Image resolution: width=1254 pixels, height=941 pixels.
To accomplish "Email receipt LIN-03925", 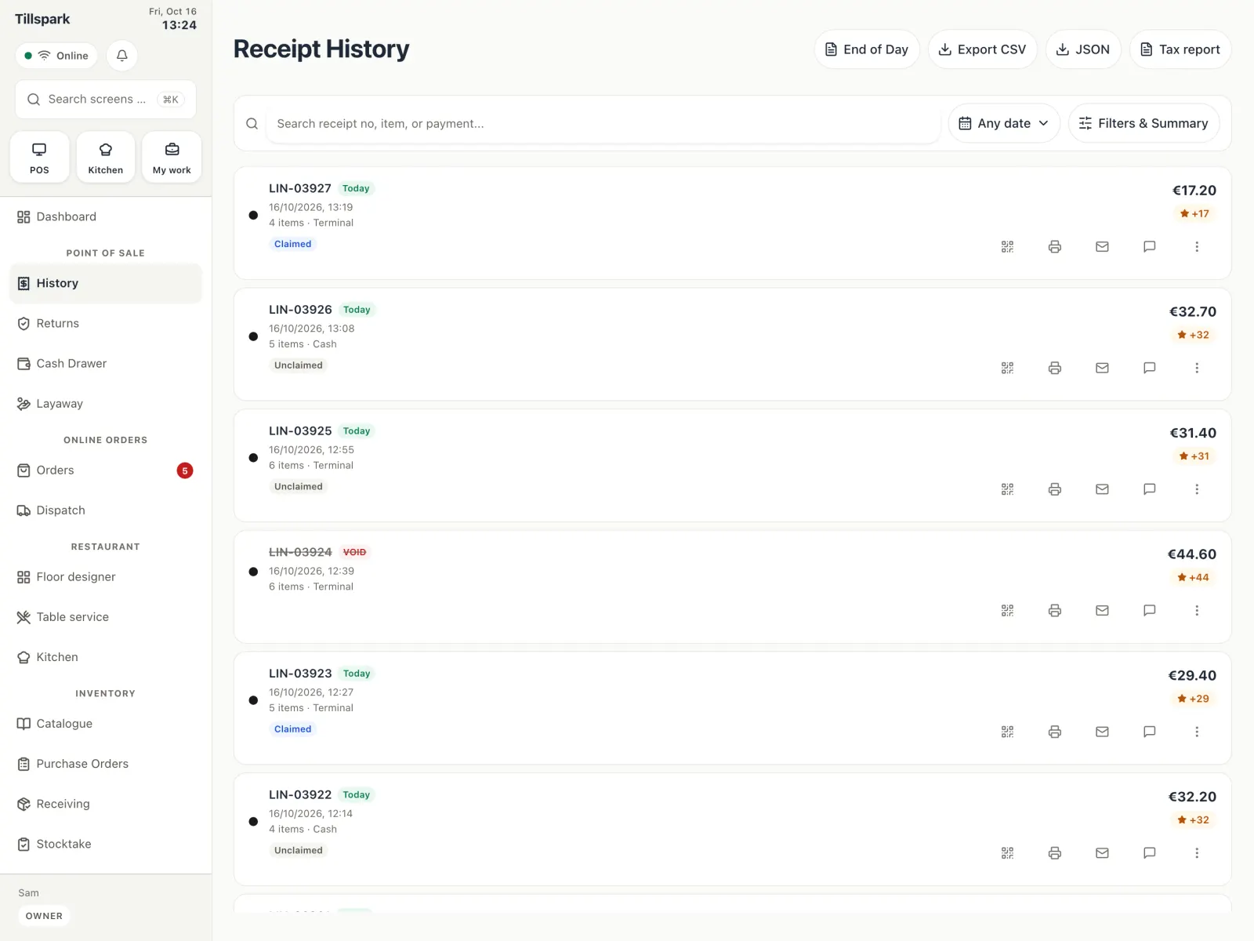I will pyautogui.click(x=1102, y=489).
